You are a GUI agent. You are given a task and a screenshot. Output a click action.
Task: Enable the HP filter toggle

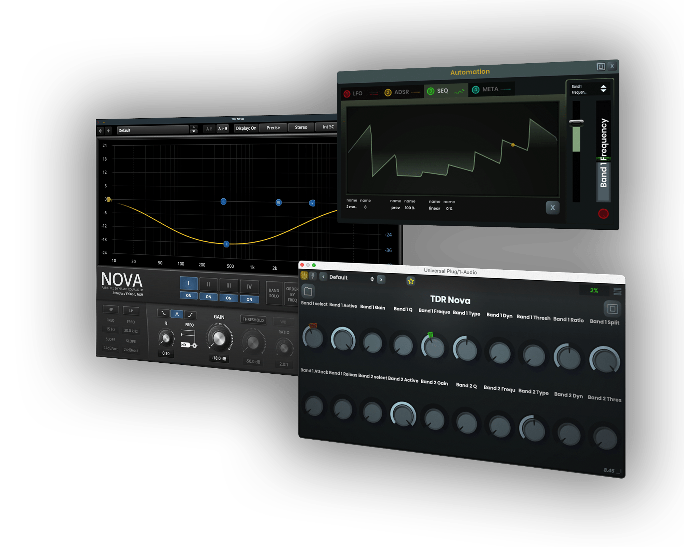(110, 309)
